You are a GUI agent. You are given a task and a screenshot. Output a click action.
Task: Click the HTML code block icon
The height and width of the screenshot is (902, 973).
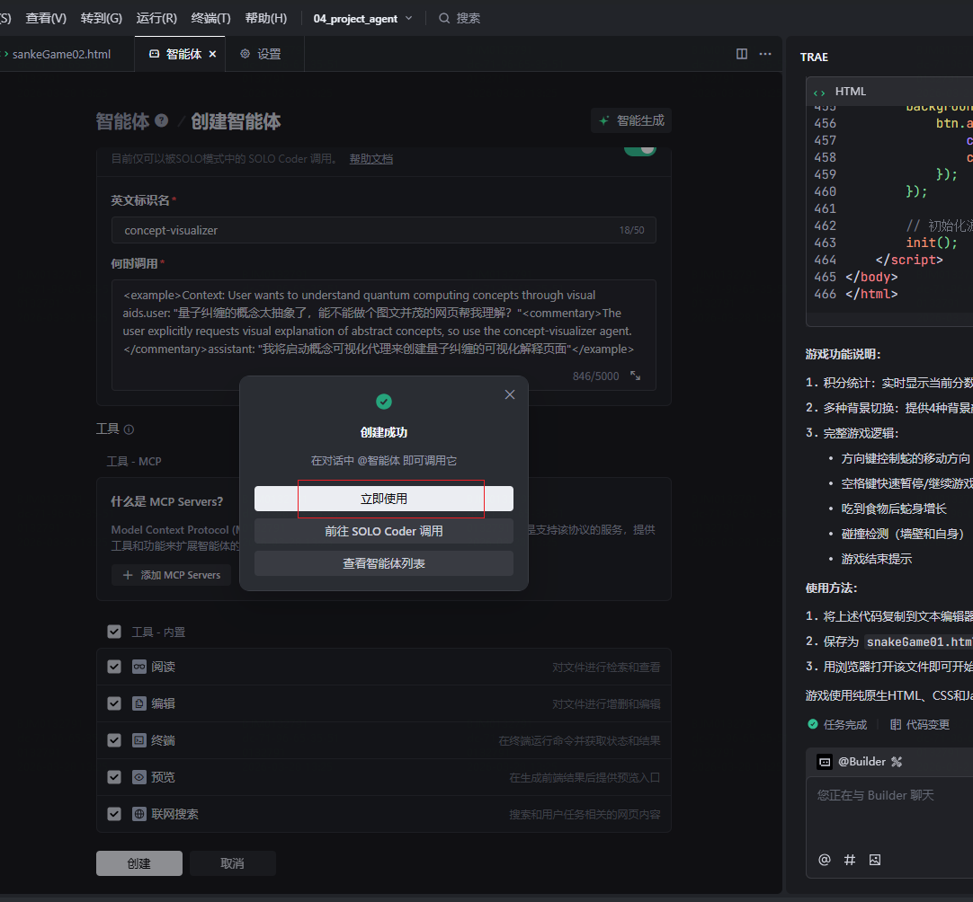click(819, 93)
